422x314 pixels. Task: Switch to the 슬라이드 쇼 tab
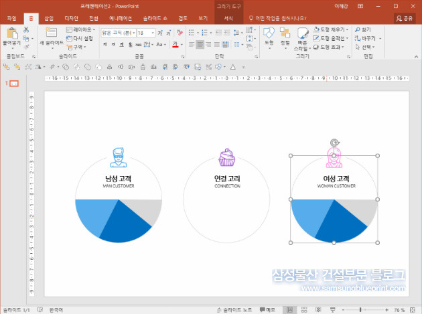(155, 18)
